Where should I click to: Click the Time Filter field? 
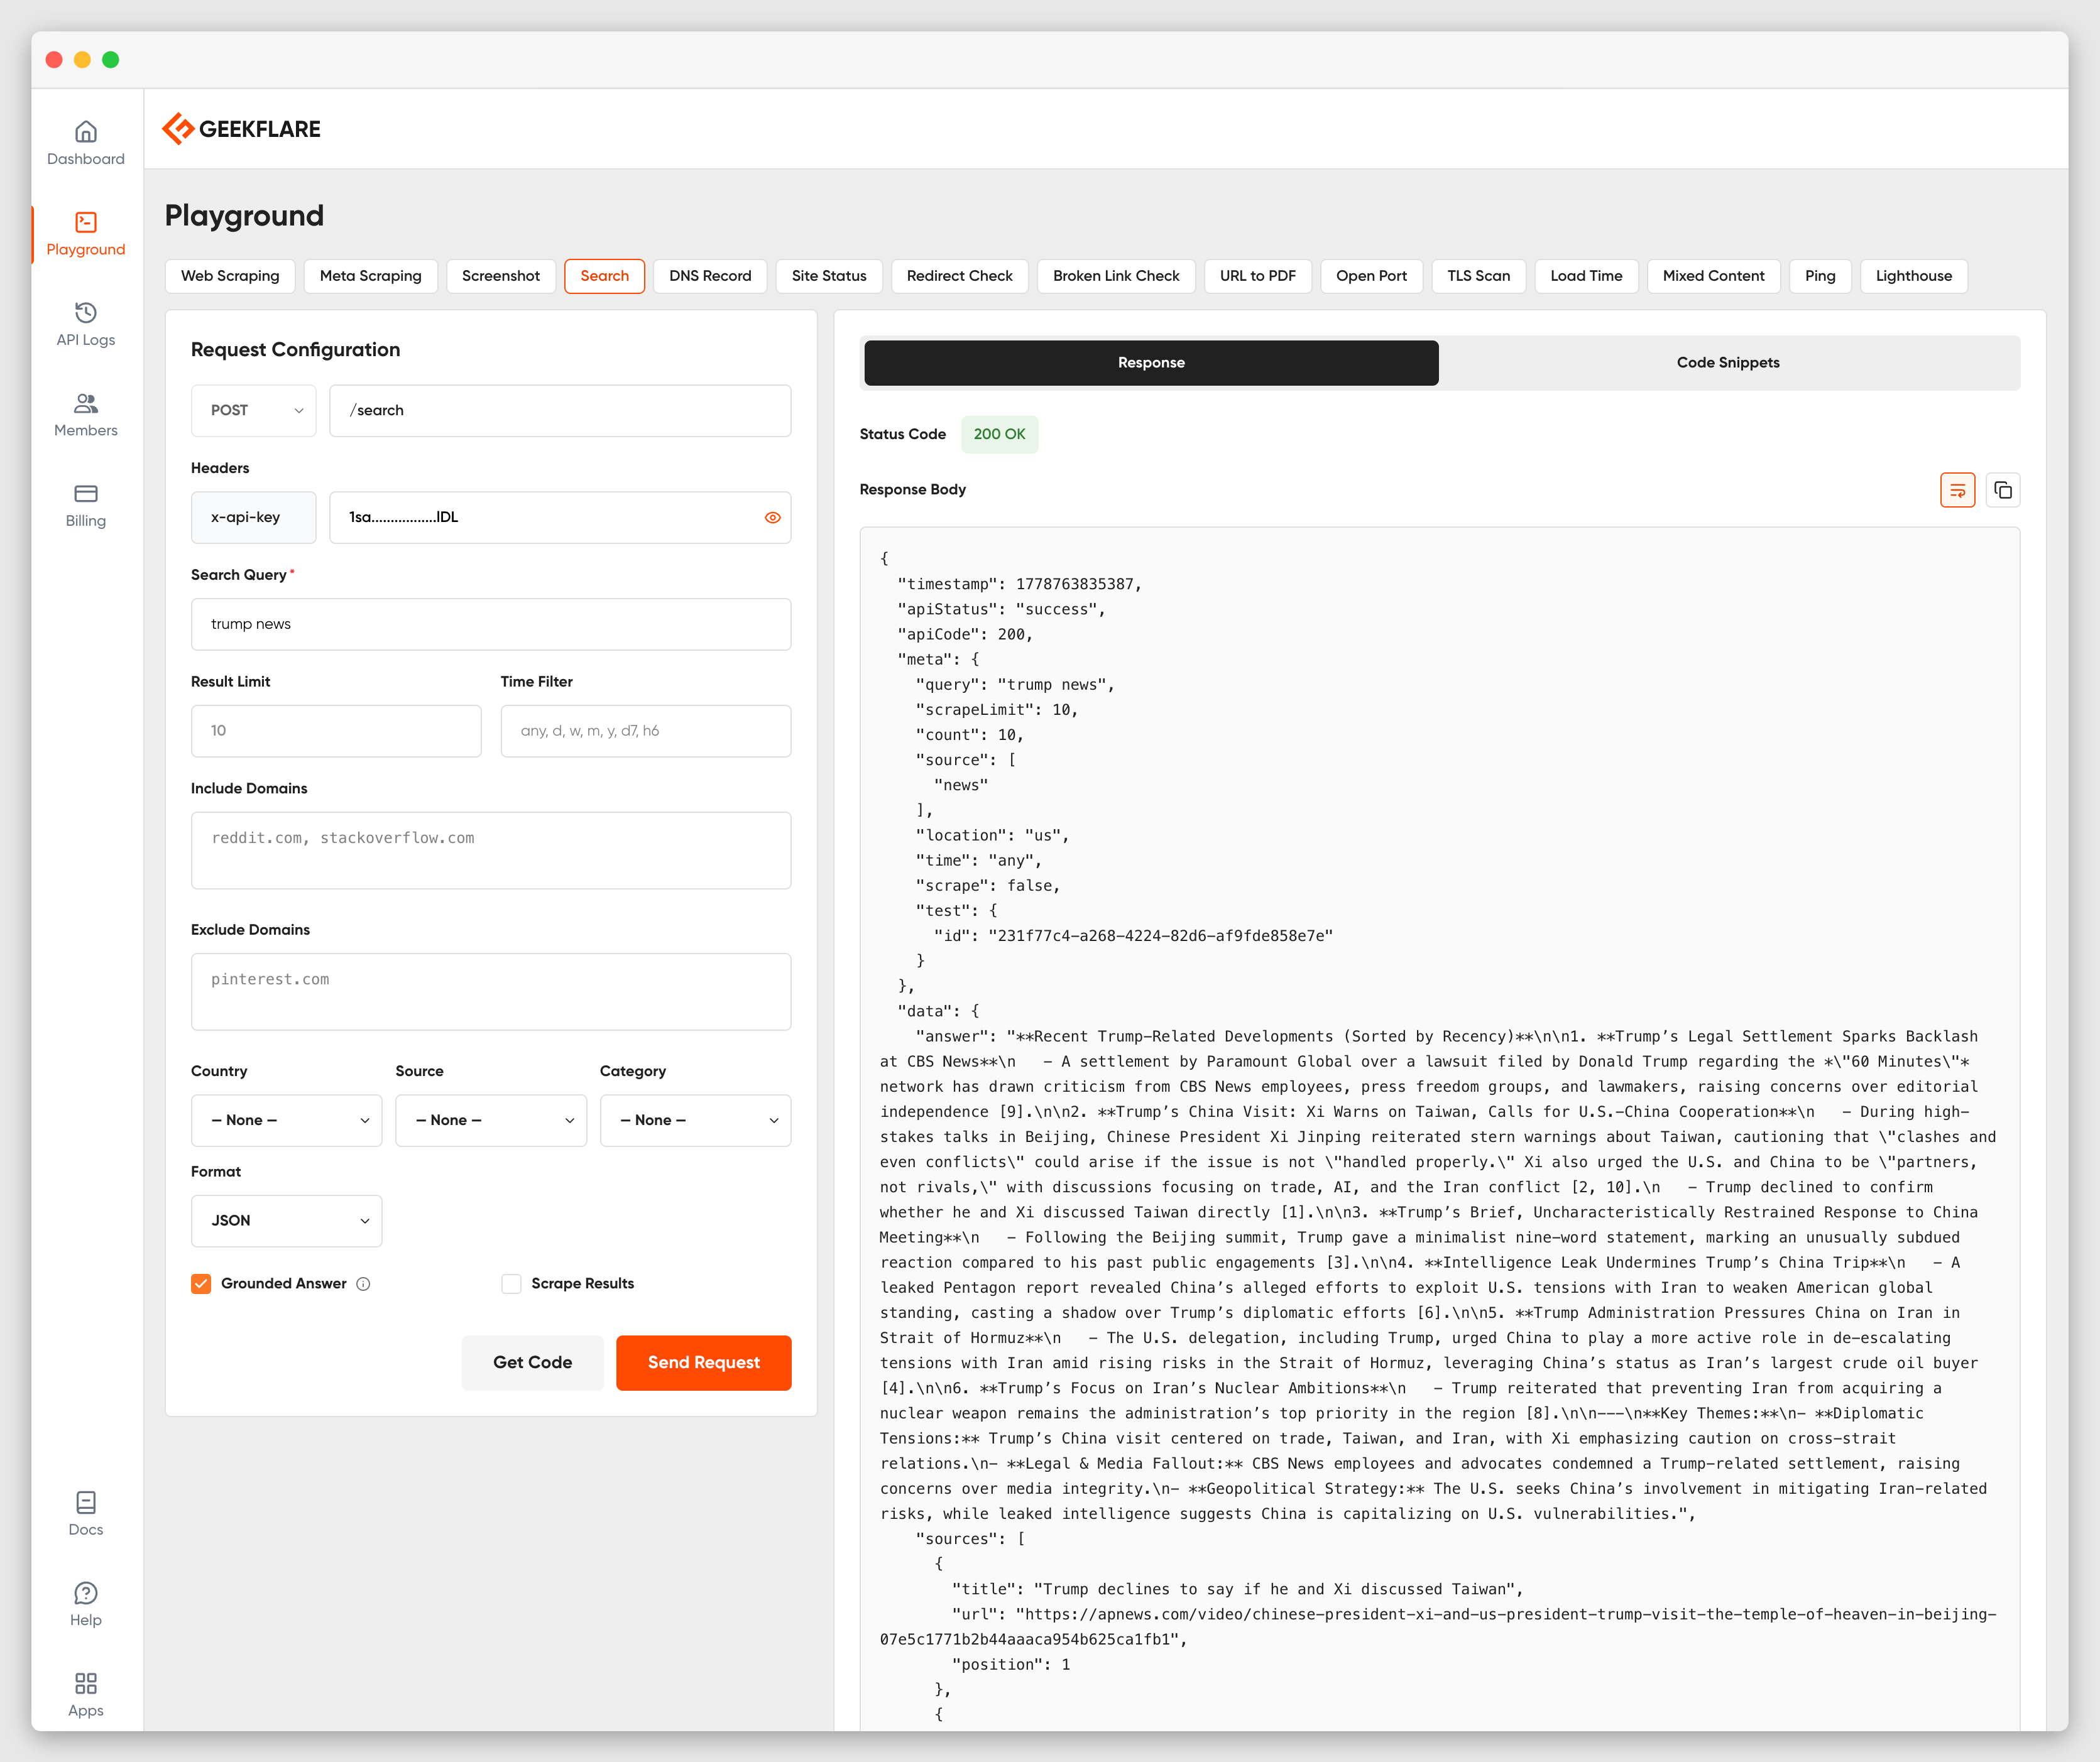pos(646,732)
